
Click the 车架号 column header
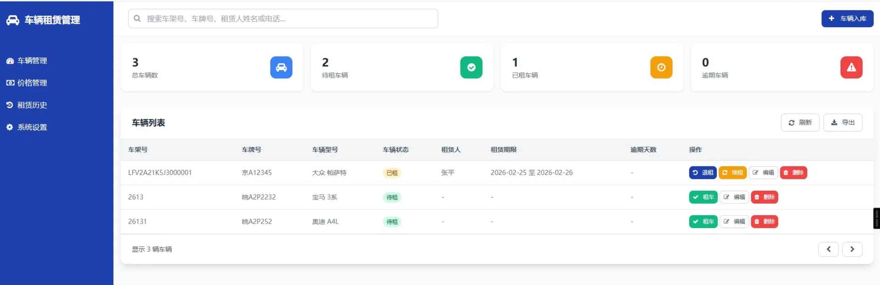pos(138,150)
